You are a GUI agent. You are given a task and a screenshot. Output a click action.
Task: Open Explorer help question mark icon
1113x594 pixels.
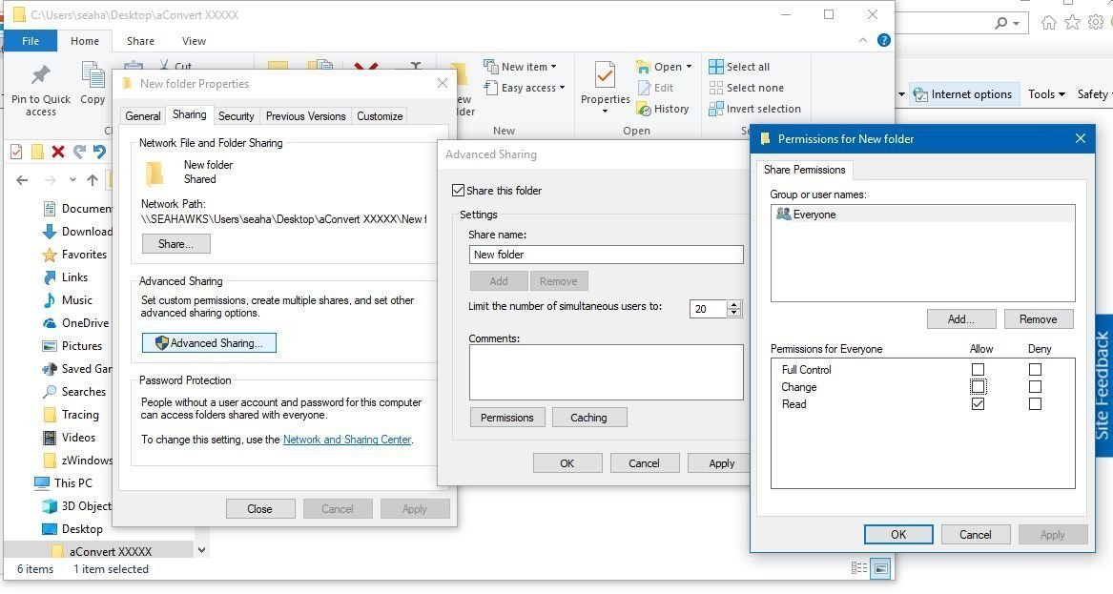tap(884, 40)
